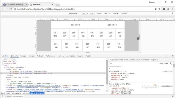Select the div col-6 col-sm-8 DOM line
175x98 pixels.
click(x=28, y=71)
